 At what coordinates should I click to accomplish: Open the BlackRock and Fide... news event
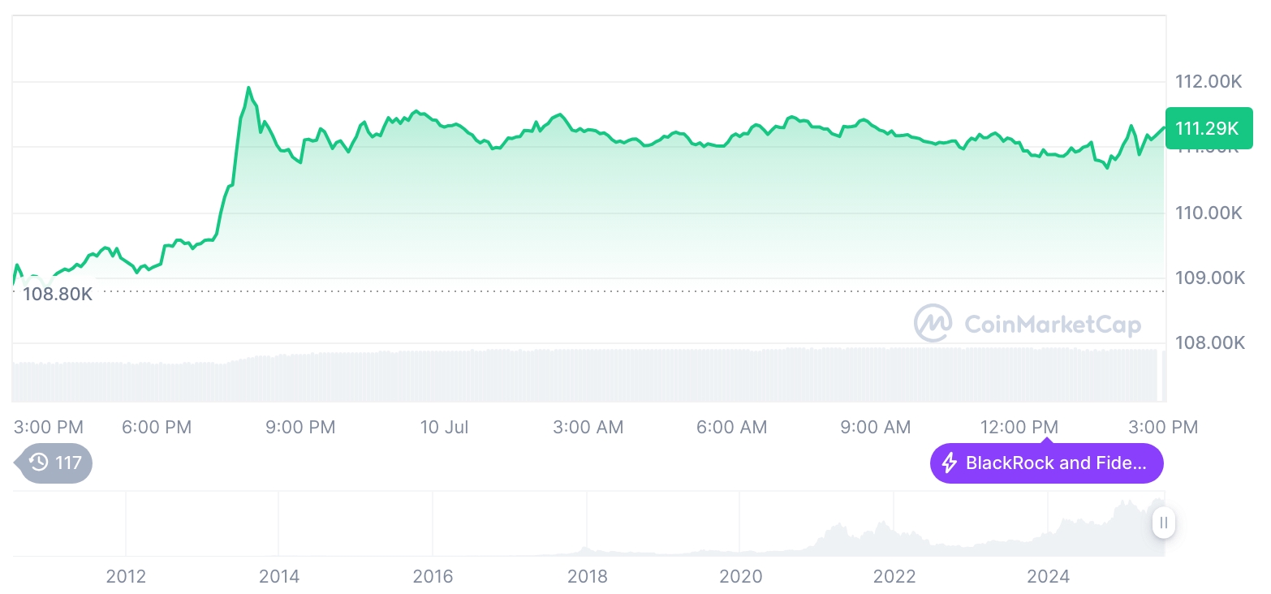pyautogui.click(x=1046, y=463)
